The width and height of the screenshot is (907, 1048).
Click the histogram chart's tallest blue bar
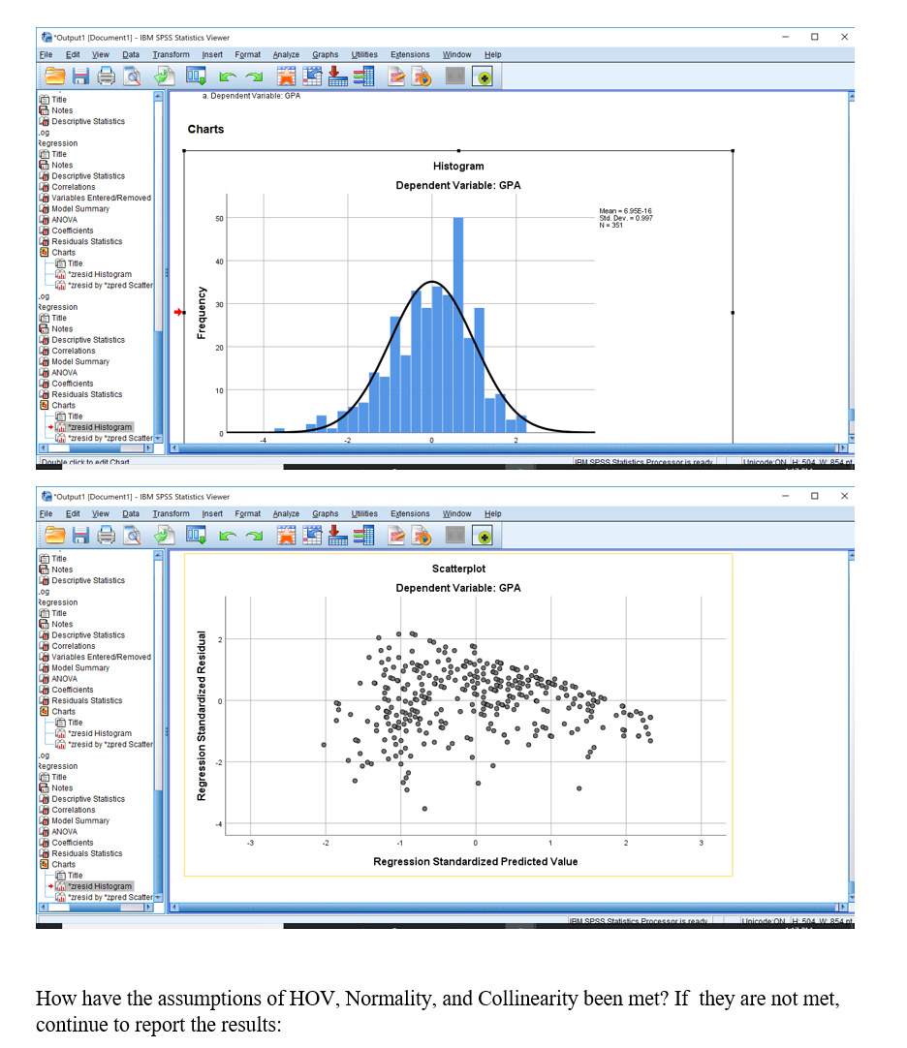click(x=458, y=324)
